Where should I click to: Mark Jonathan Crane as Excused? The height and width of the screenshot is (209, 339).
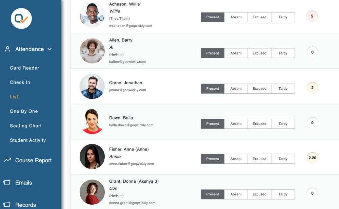click(x=259, y=88)
